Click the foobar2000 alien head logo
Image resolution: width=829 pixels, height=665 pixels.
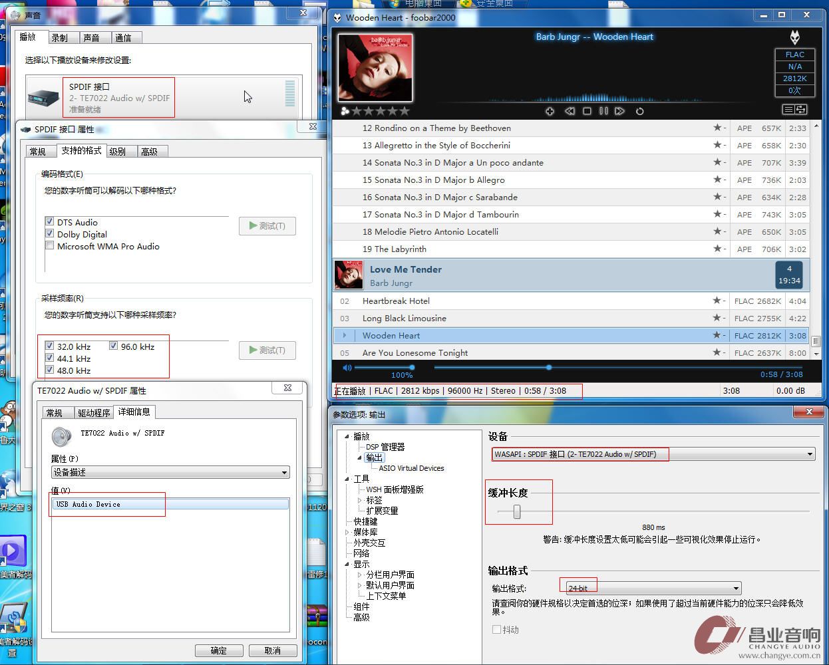[794, 37]
